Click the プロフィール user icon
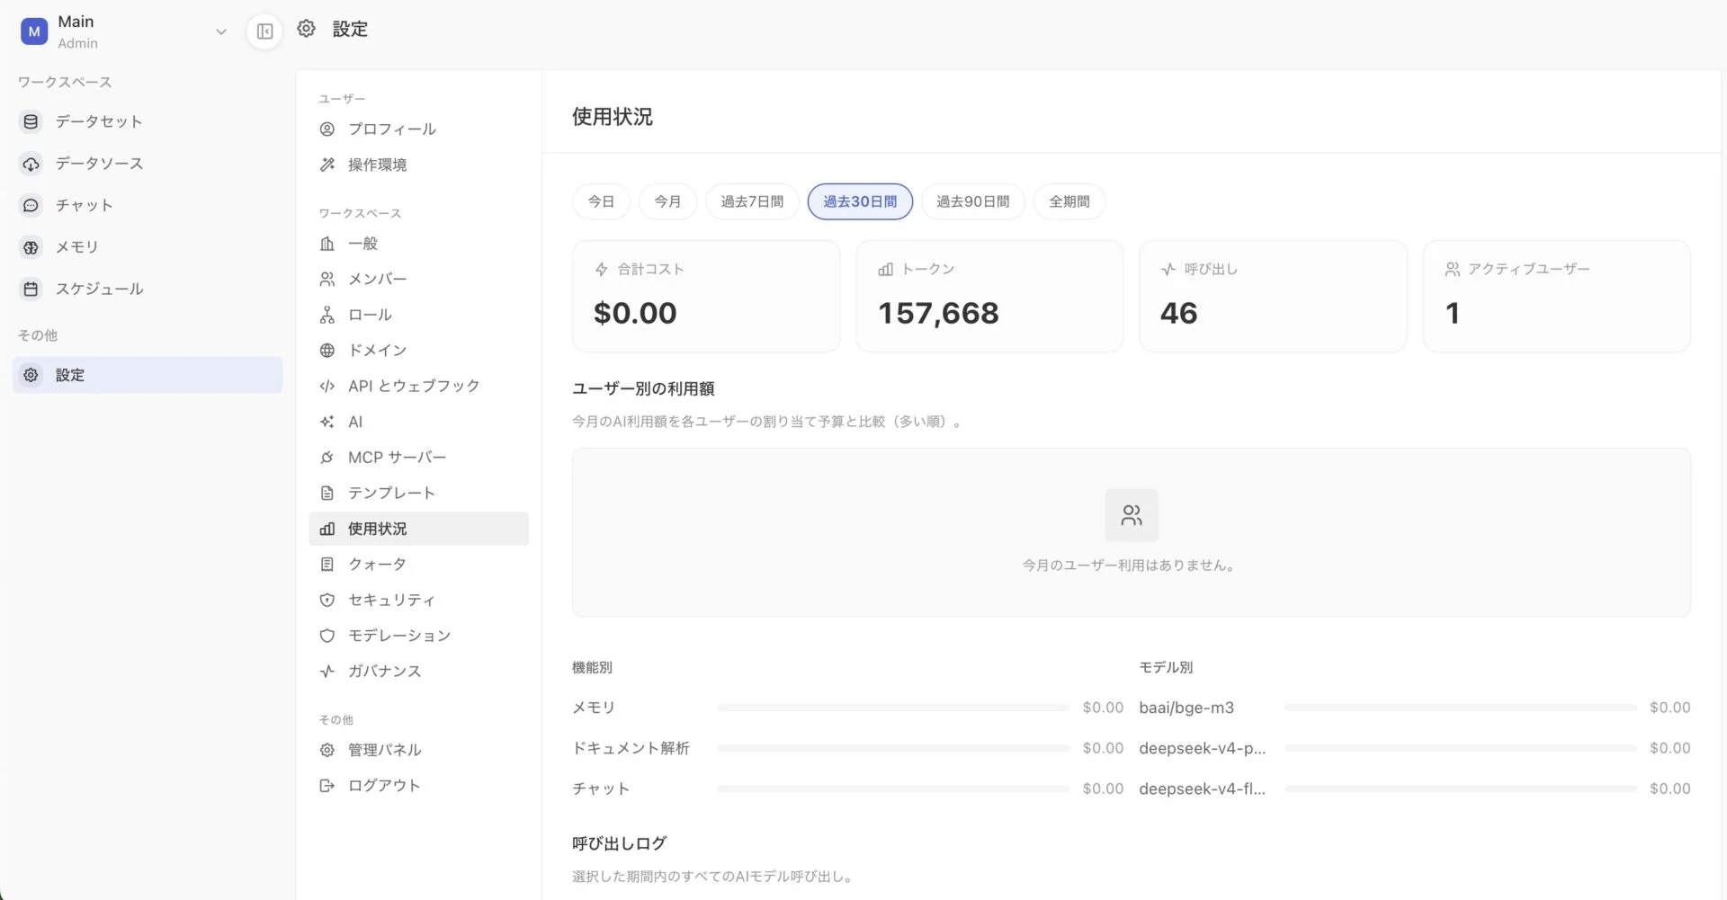 coord(327,129)
